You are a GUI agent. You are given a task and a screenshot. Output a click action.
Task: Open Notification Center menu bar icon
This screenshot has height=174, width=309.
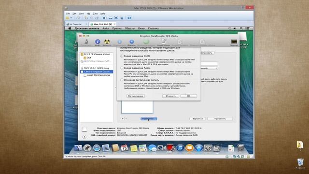(247, 29)
